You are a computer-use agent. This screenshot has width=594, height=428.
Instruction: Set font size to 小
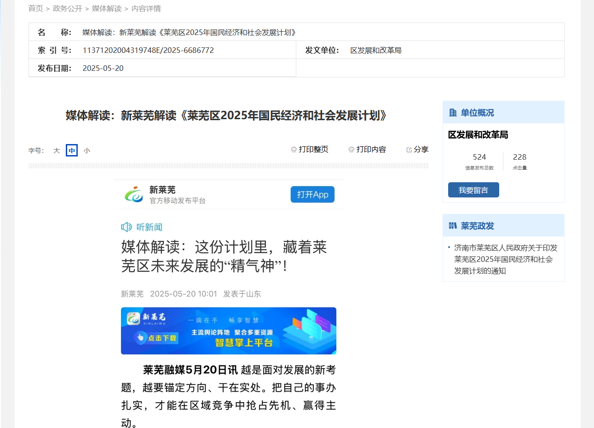pyautogui.click(x=87, y=150)
